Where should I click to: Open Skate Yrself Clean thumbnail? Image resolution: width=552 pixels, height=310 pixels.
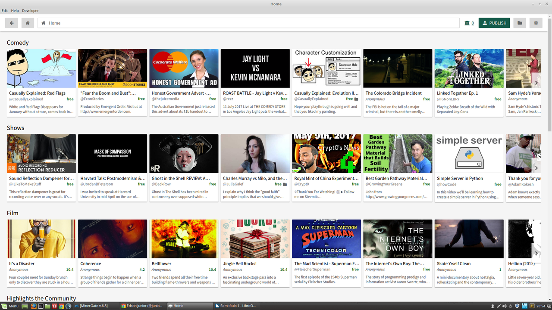click(469, 239)
